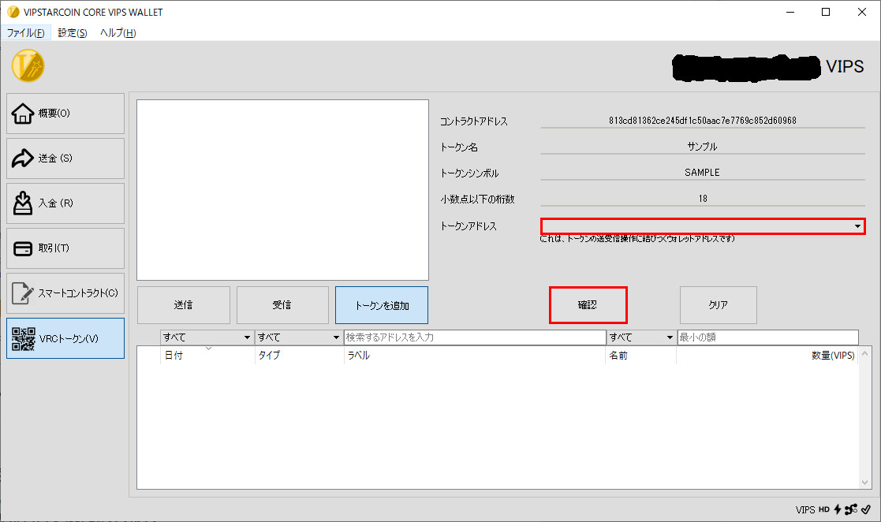Click the address search input field
This screenshot has width=881, height=522.
(474, 337)
